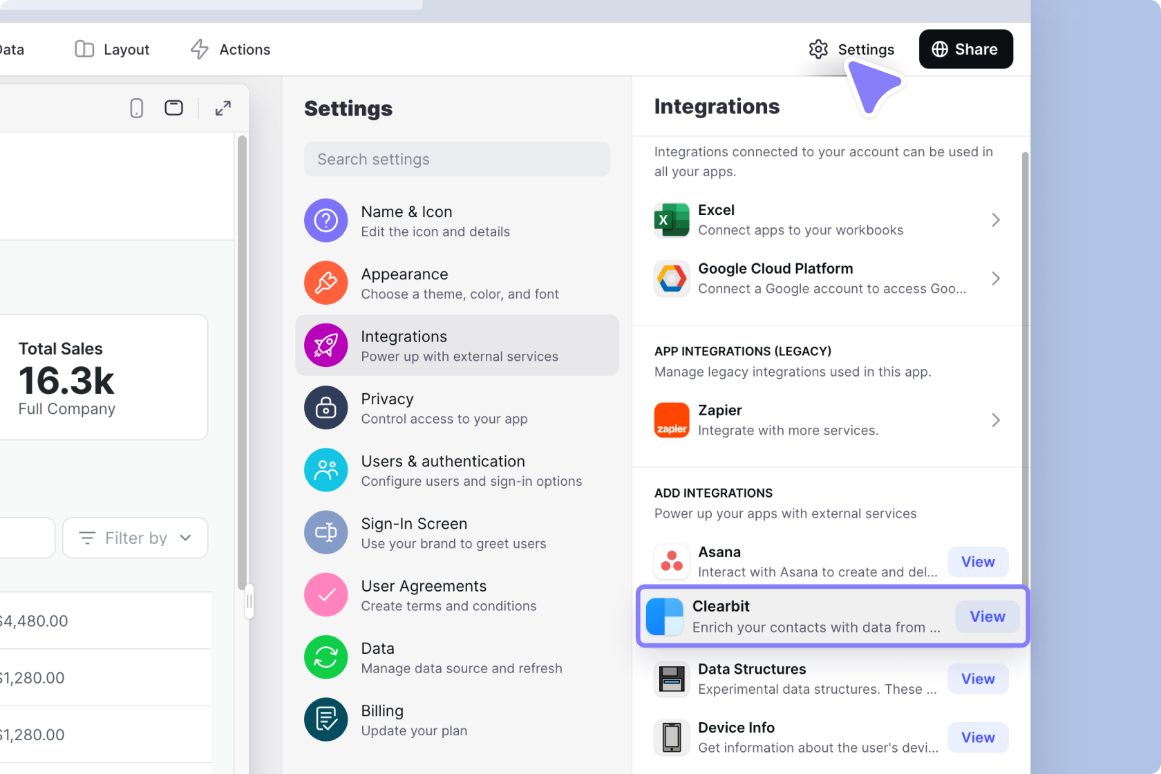Select the Excel integration icon

[671, 220]
